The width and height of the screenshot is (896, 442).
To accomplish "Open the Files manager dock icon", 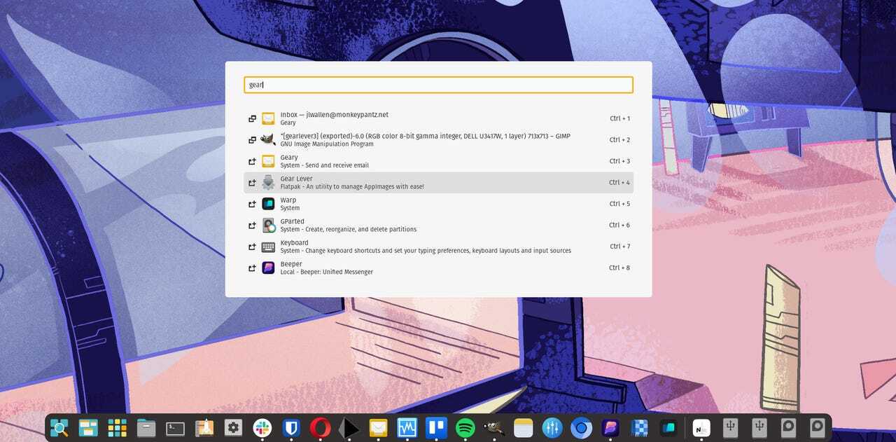I will pos(146,427).
